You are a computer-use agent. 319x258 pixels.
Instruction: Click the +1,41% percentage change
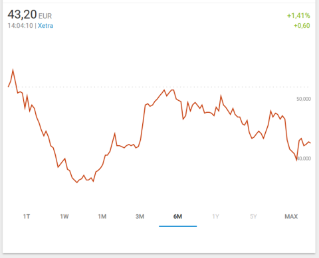click(x=298, y=15)
